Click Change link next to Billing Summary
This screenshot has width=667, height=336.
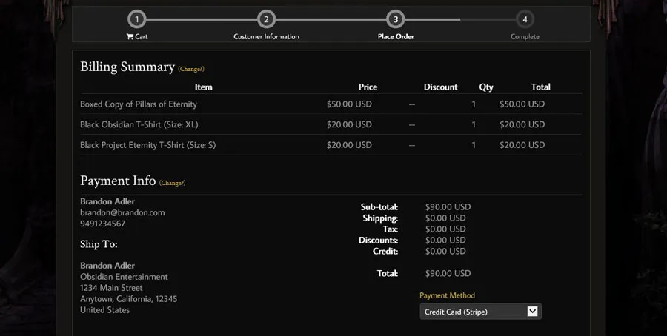pos(191,69)
